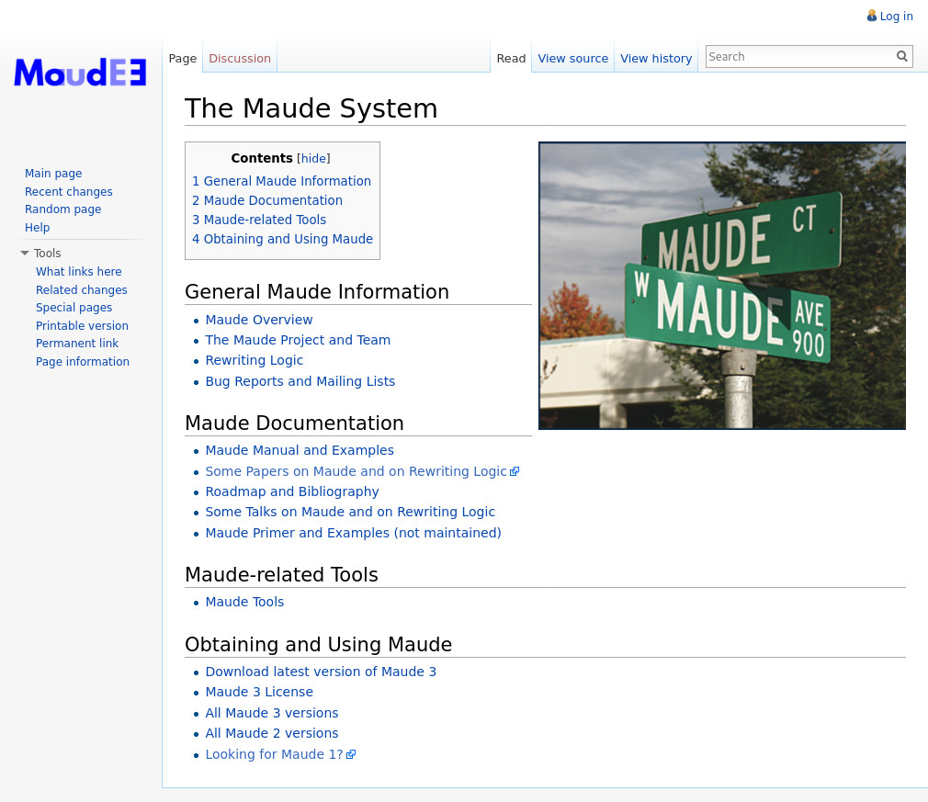Click Log in link
928x802 pixels.
pos(896,17)
